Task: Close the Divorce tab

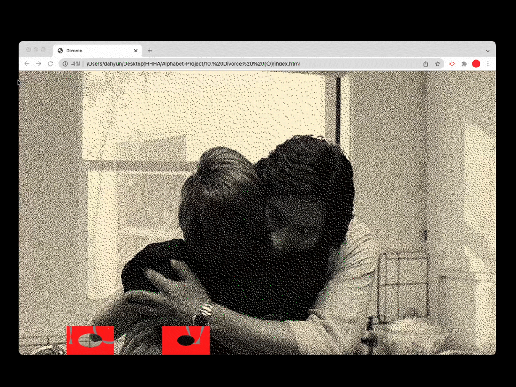Action: point(136,51)
